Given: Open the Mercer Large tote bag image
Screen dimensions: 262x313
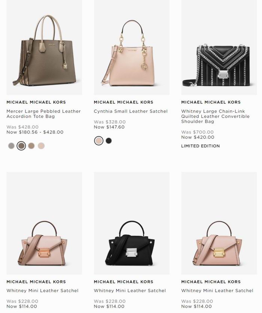Looking at the screenshot, I should pyautogui.click(x=44, y=47).
